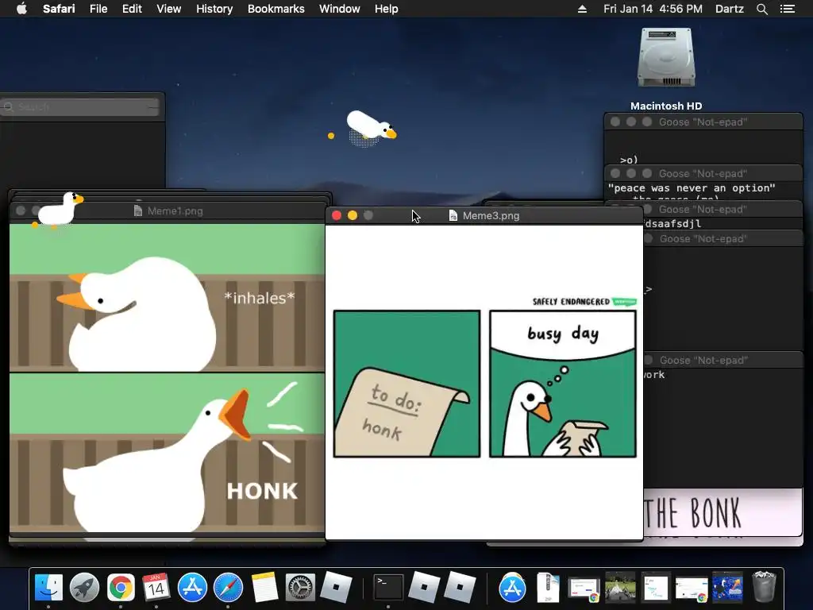This screenshot has height=610, width=813.
Task: Click the "peace was never an option" note text
Action: pyautogui.click(x=692, y=187)
